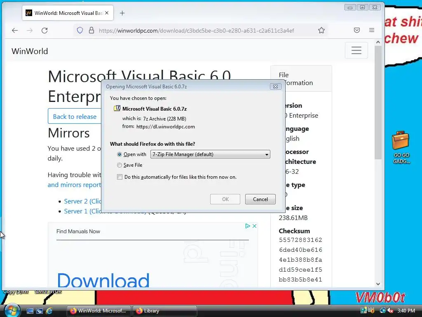Open the Server 2 download link
Viewport: 422px width, 317px height.
[82, 201]
